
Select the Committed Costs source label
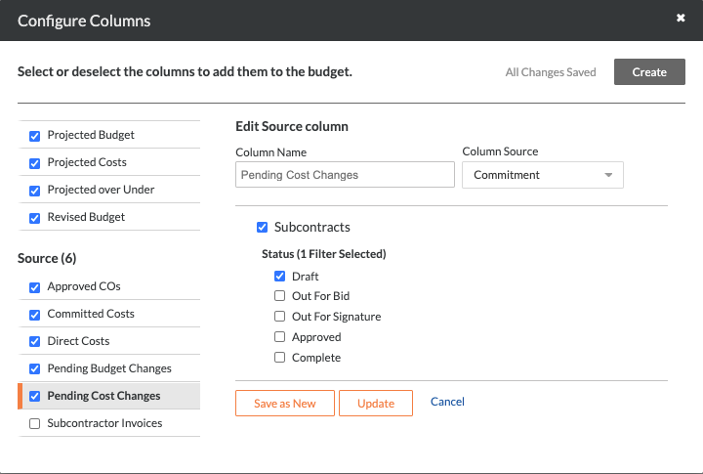(91, 314)
